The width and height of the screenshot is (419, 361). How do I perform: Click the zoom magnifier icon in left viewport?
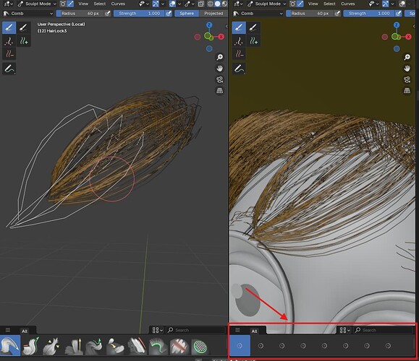pos(220,57)
